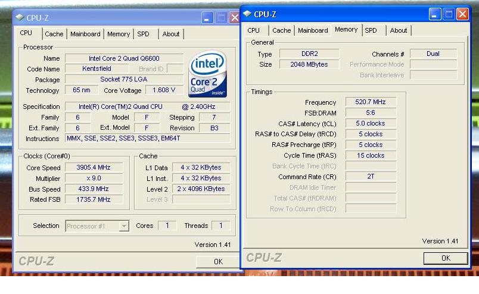Open the Processor #1 selection dropdown
The width and height of the screenshot is (479, 294).
(x=124, y=226)
